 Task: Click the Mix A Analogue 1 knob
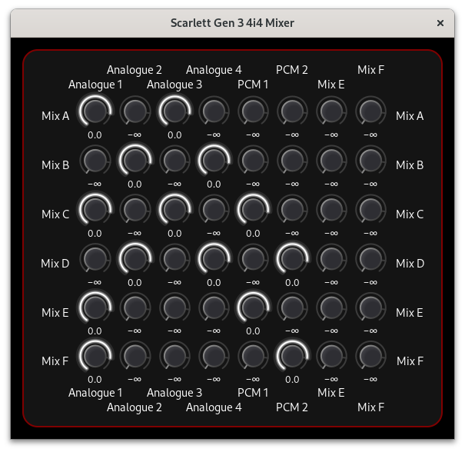[x=95, y=111]
